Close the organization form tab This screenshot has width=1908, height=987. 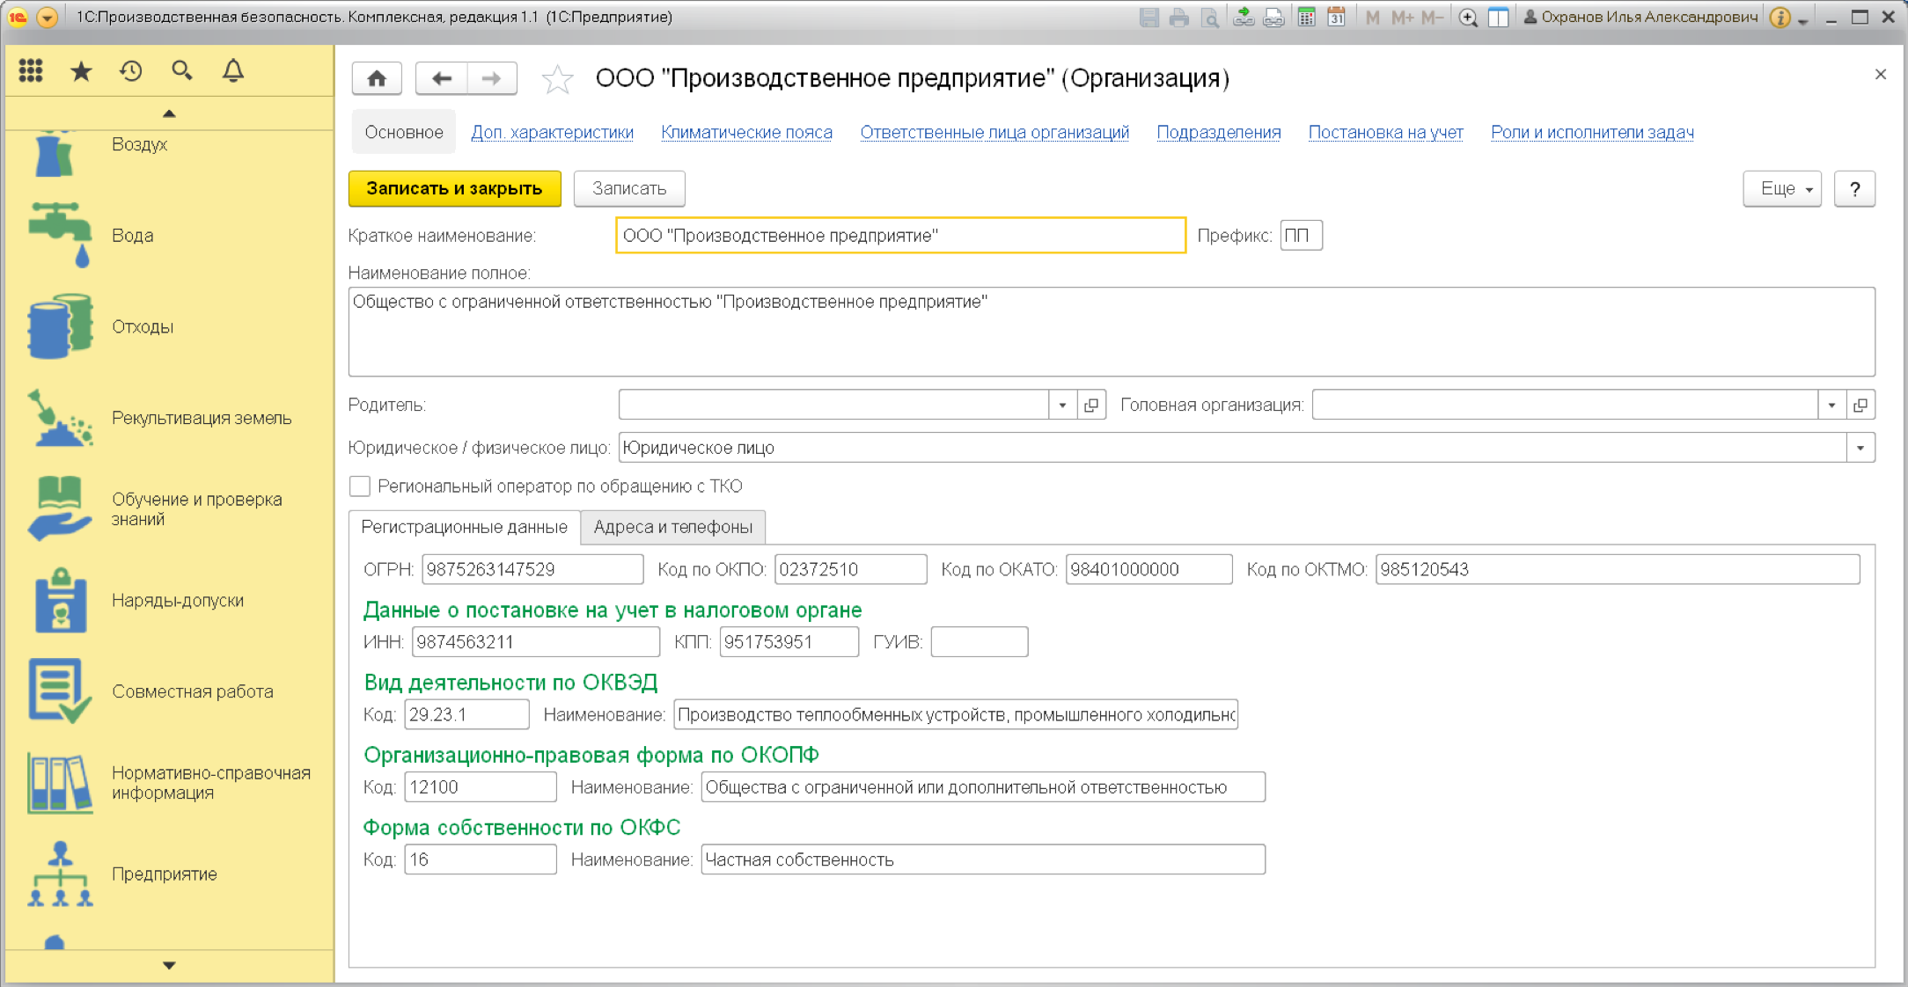point(1881,75)
